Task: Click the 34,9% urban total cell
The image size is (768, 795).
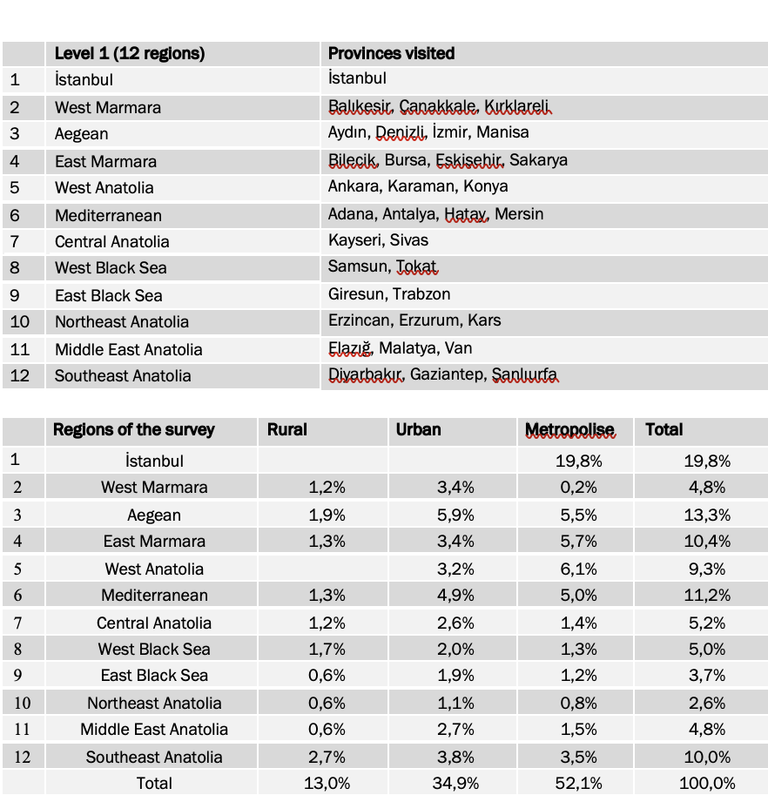Action: pyautogui.click(x=453, y=784)
